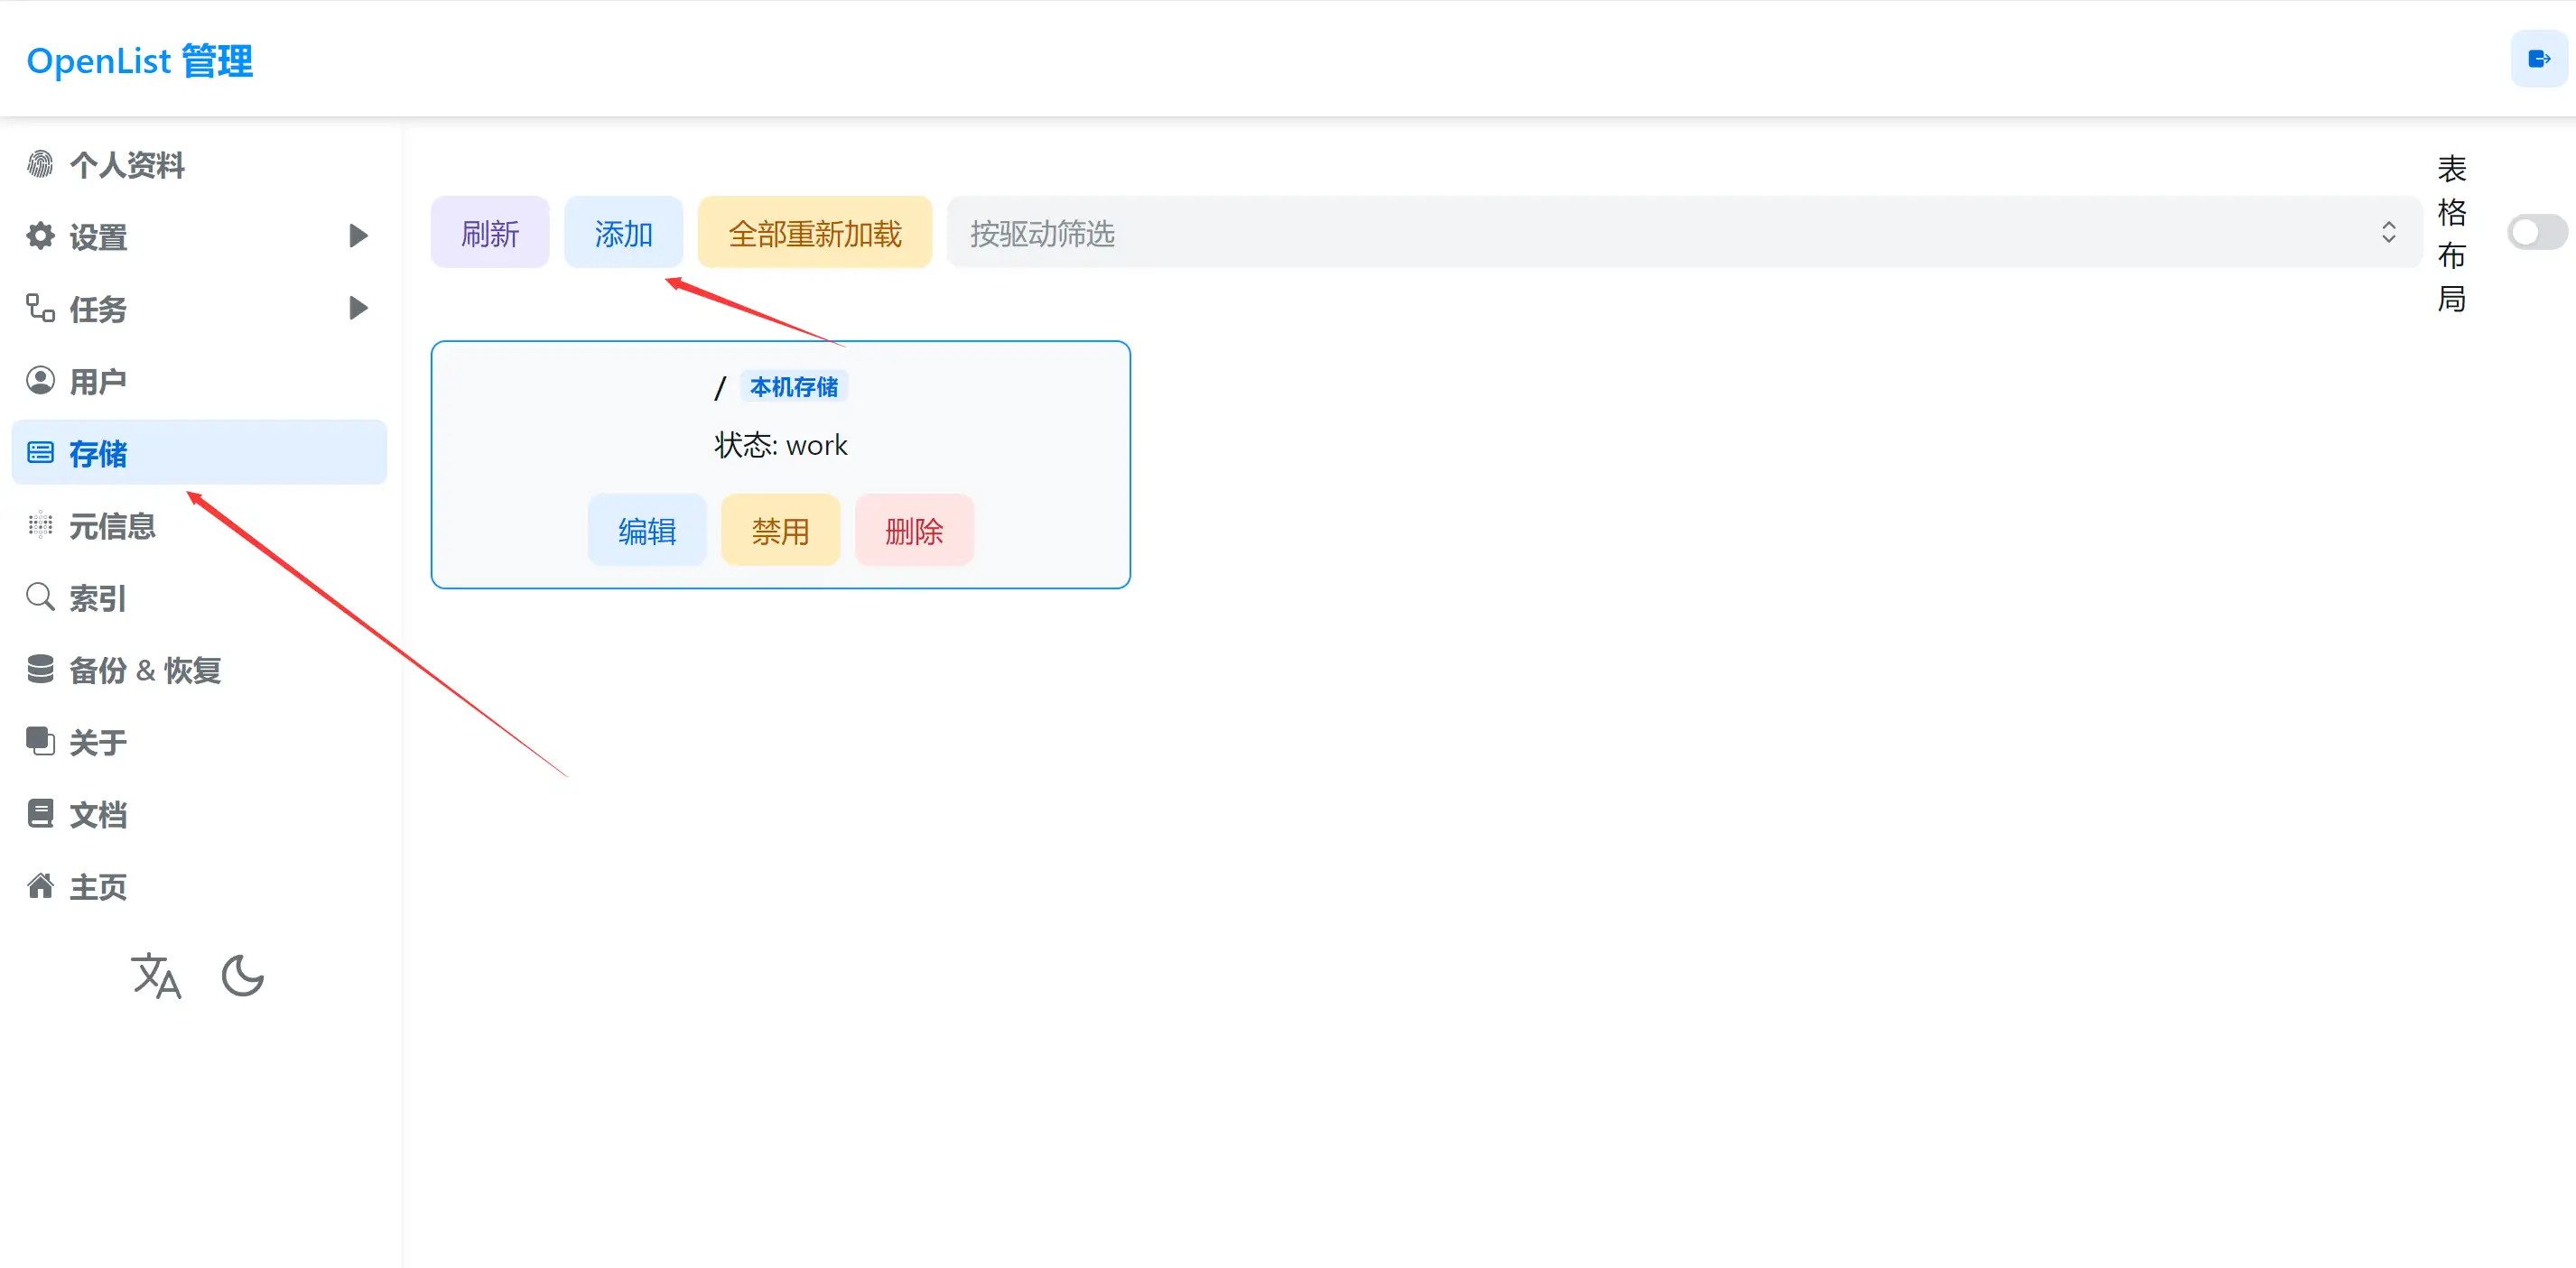Expand the 设置 submenu arrow
This screenshot has height=1268, width=2576.
(x=358, y=236)
